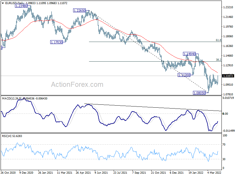Click the 26 Oct 2020 date label
Screen dimensions: 235x176
[8, 173]
